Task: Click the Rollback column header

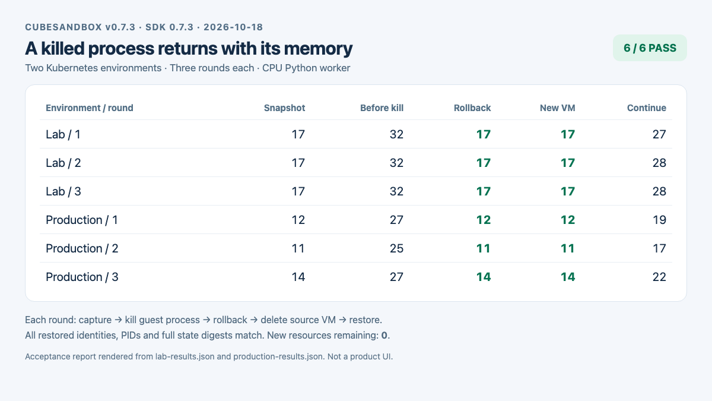Action: click(472, 108)
